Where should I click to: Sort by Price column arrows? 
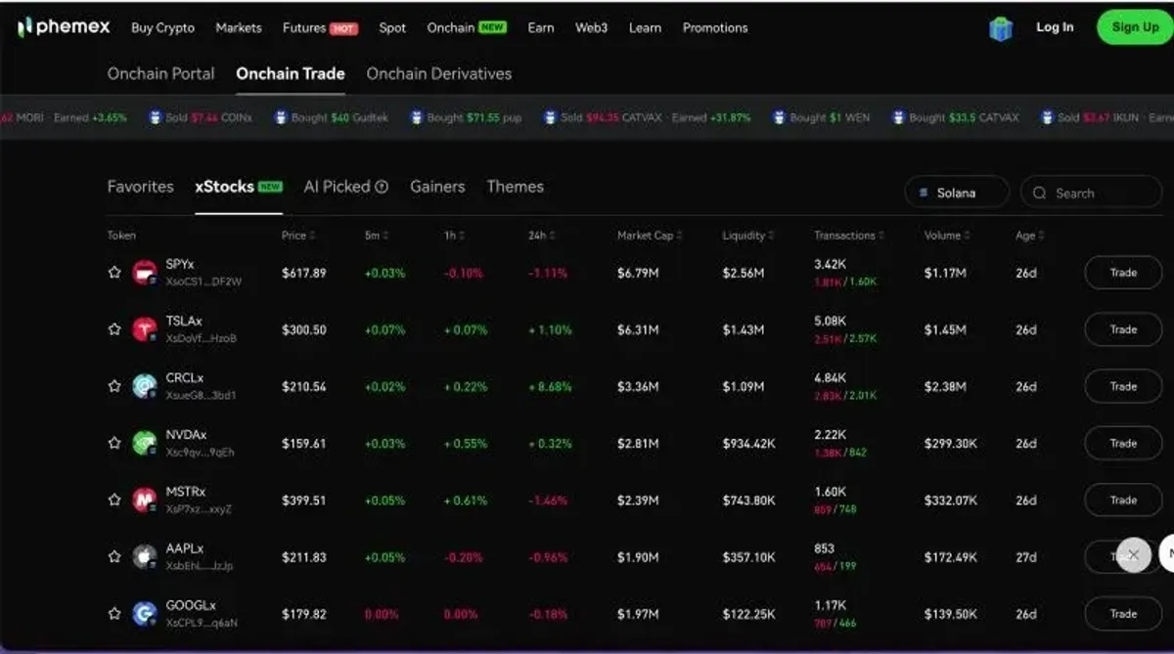314,236
